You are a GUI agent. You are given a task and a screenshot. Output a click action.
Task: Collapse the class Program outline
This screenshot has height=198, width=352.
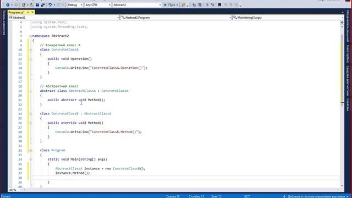[x=31, y=150]
